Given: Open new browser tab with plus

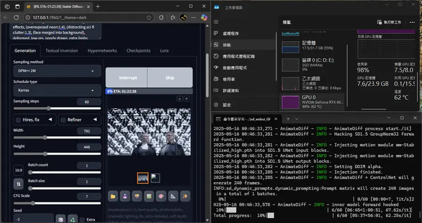Looking at the screenshot, I should click(98, 6).
